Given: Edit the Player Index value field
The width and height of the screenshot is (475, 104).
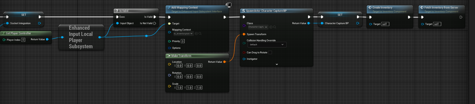Looking at the screenshot, I should click(x=23, y=40).
